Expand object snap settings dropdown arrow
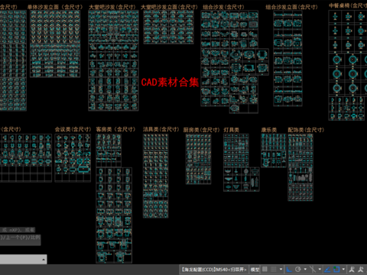The image size is (367, 275). tap(343, 269)
